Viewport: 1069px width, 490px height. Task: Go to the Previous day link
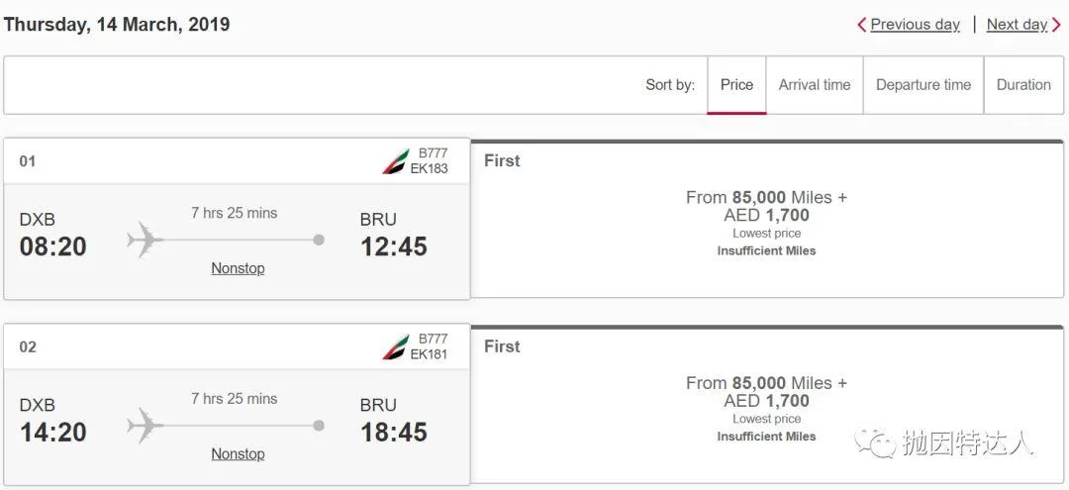coord(915,25)
